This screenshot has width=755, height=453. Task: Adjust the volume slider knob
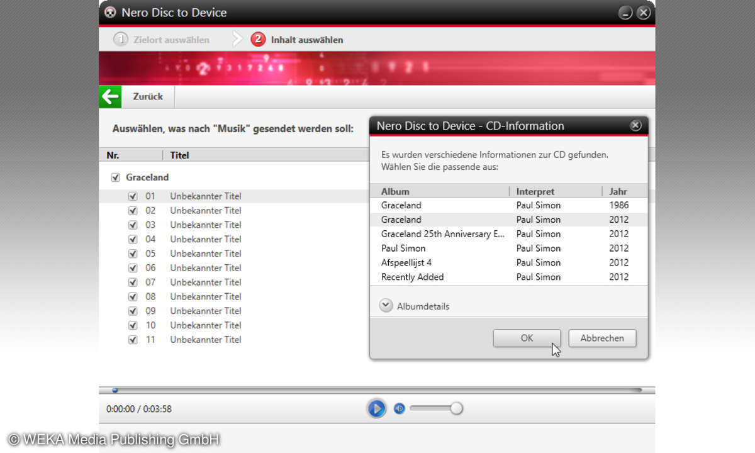(x=457, y=408)
